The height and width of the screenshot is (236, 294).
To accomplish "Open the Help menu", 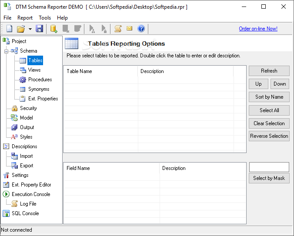I will [62, 18].
